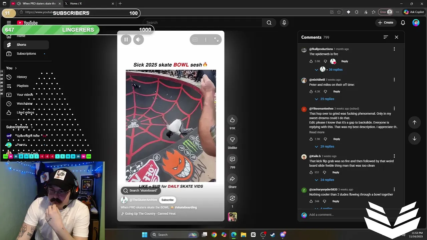This screenshot has width=427, height=240.
Task: Open Playlists in the sidebar
Action: coord(26,86)
